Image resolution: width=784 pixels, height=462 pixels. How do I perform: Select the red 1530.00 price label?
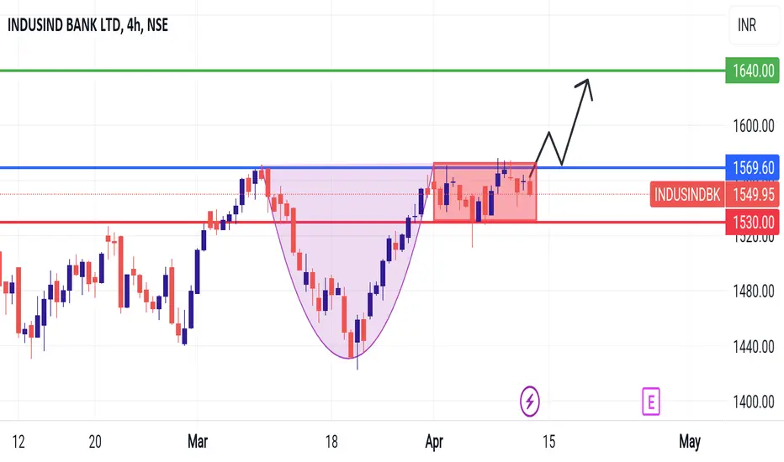[752, 222]
